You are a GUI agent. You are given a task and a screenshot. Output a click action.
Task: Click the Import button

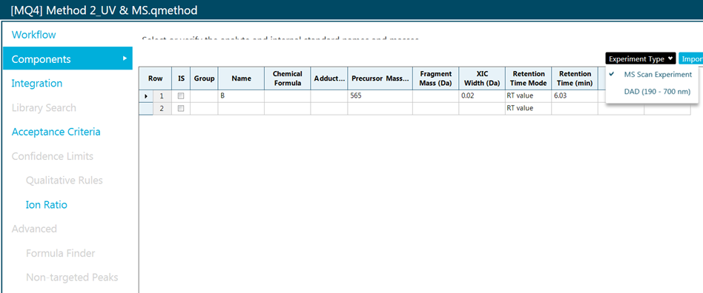tap(690, 58)
